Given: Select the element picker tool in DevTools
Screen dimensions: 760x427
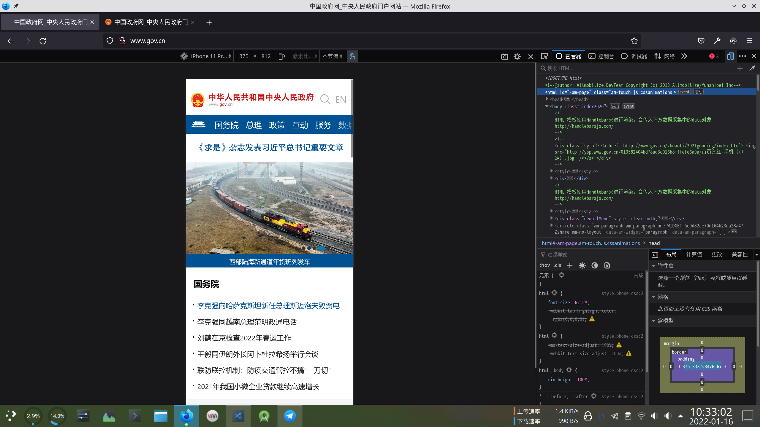Looking at the screenshot, I should pos(544,56).
